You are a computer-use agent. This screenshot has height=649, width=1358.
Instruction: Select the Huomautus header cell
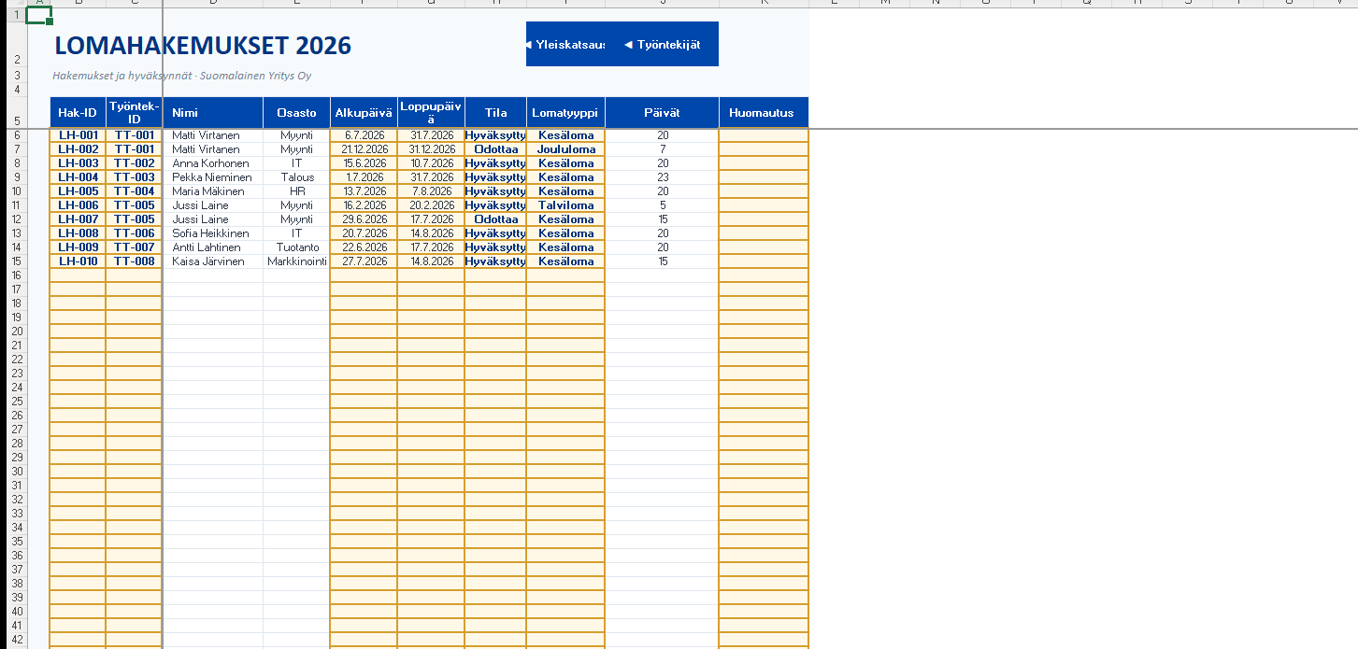[763, 113]
